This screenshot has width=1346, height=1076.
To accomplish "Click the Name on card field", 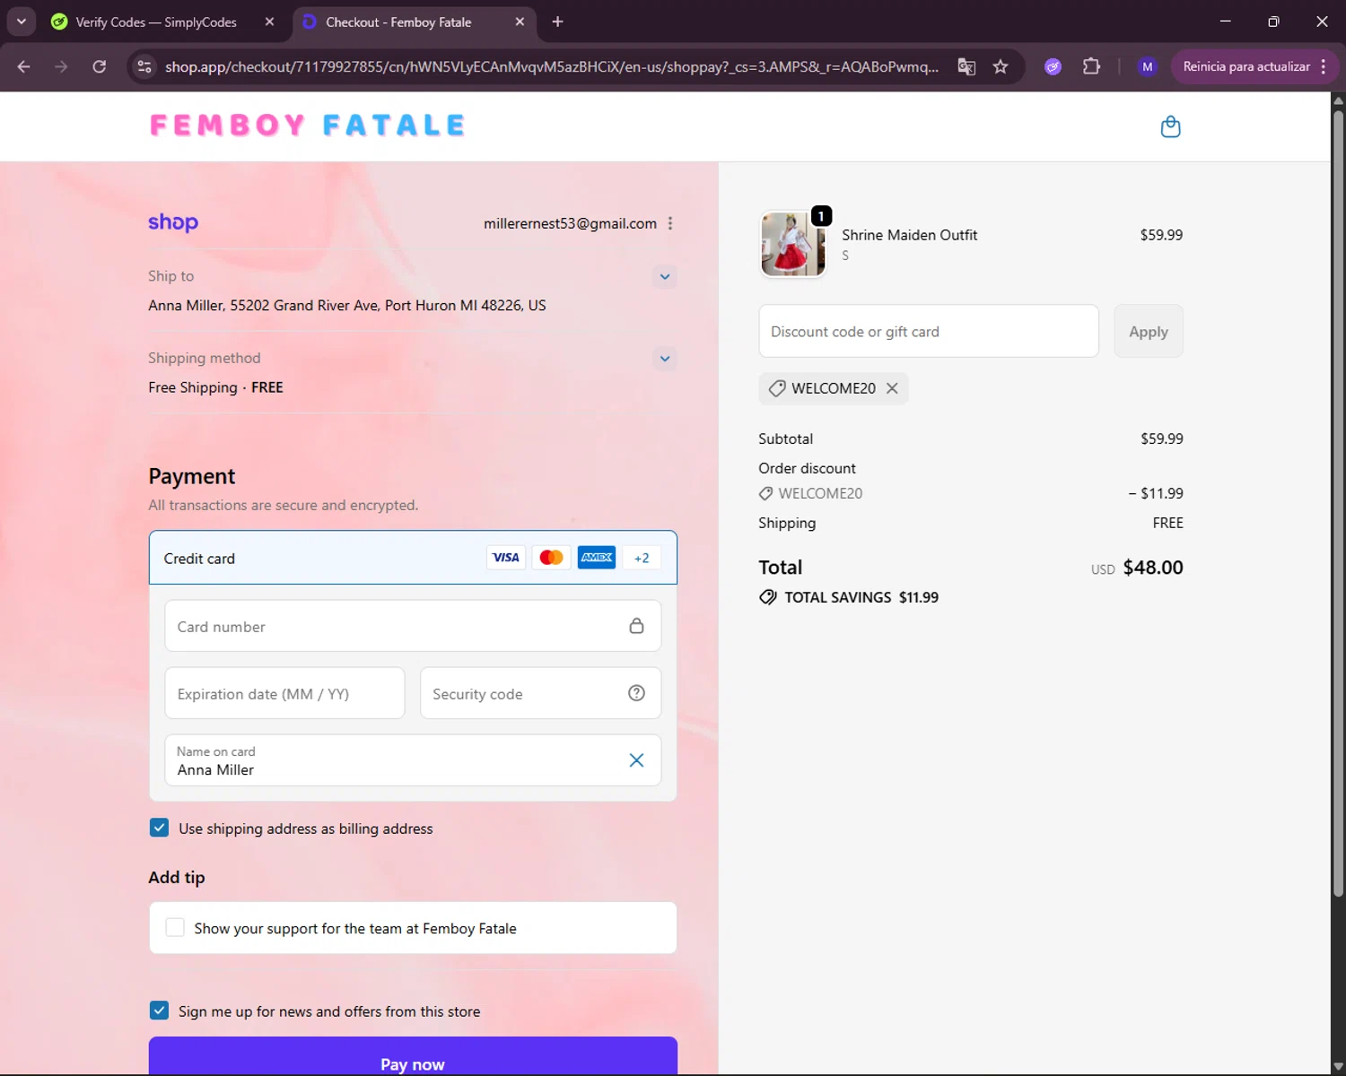I will (x=413, y=760).
